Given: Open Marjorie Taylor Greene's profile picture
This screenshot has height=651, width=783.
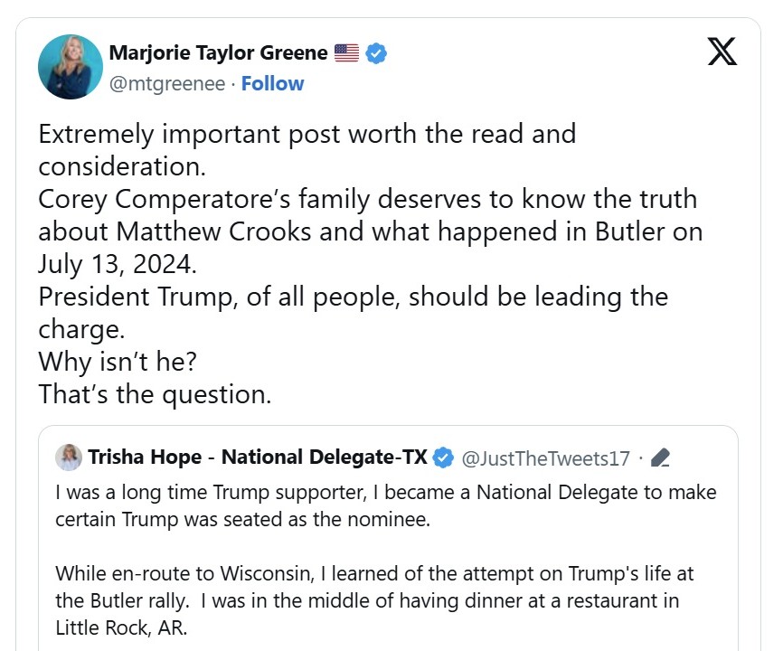Looking at the screenshot, I should pos(71,66).
